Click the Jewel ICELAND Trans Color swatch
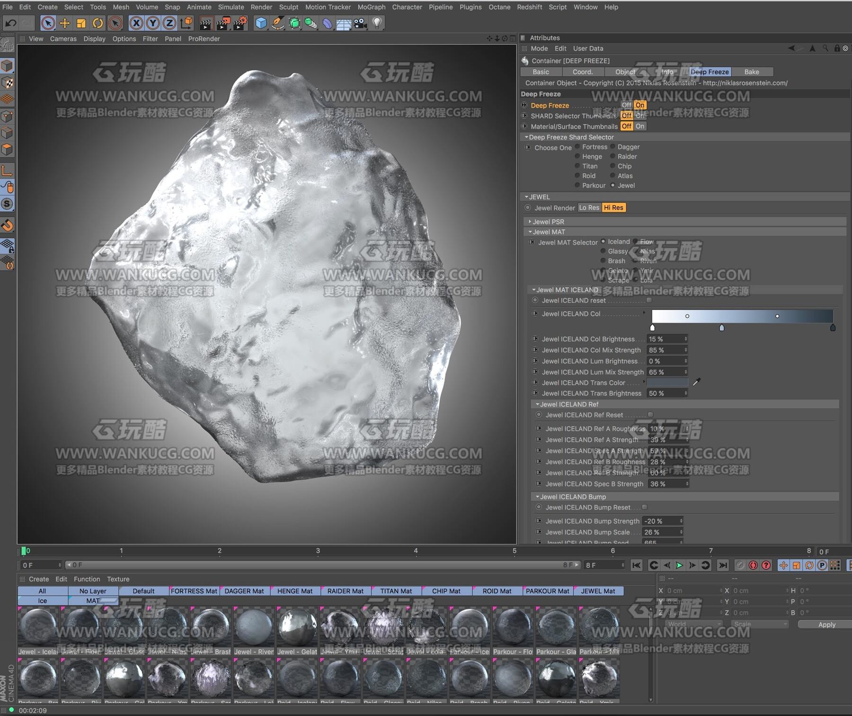 pyautogui.click(x=667, y=382)
